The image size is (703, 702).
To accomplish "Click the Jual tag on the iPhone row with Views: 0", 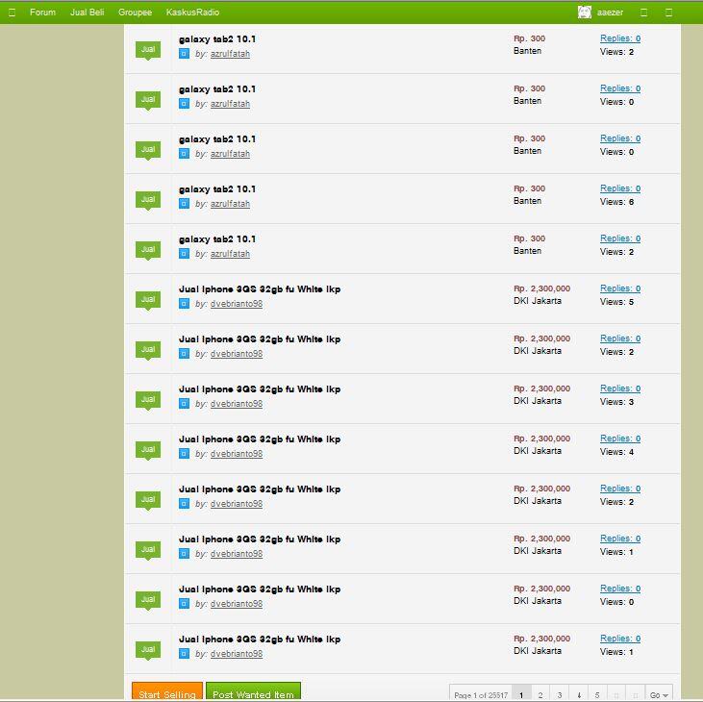I will 148,600.
